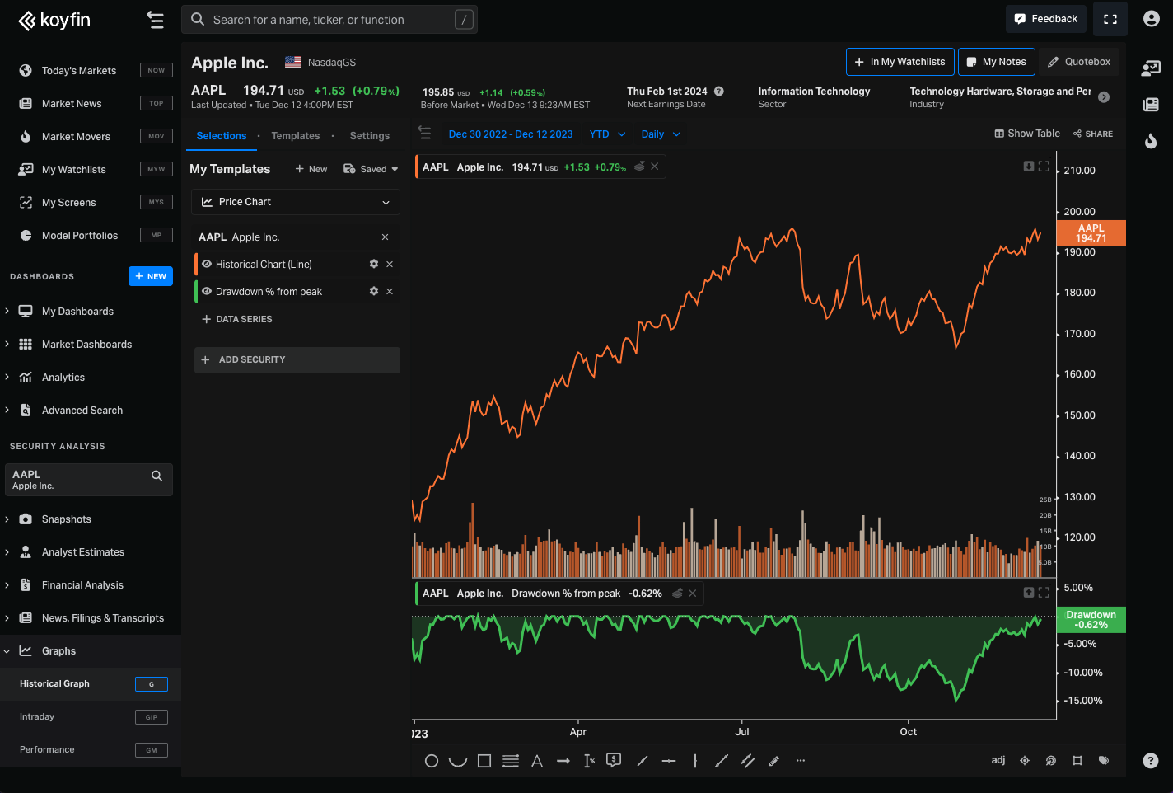Viewport: 1173px width, 793px height.
Task: Open the Daily frequency dropdown
Action: click(660, 134)
